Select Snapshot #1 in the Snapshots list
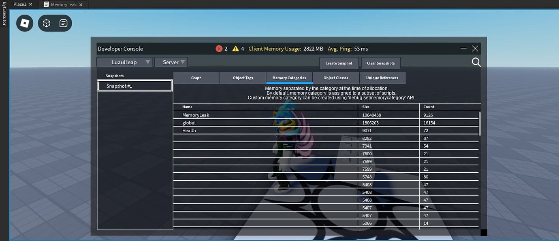559x241 pixels. coord(134,86)
